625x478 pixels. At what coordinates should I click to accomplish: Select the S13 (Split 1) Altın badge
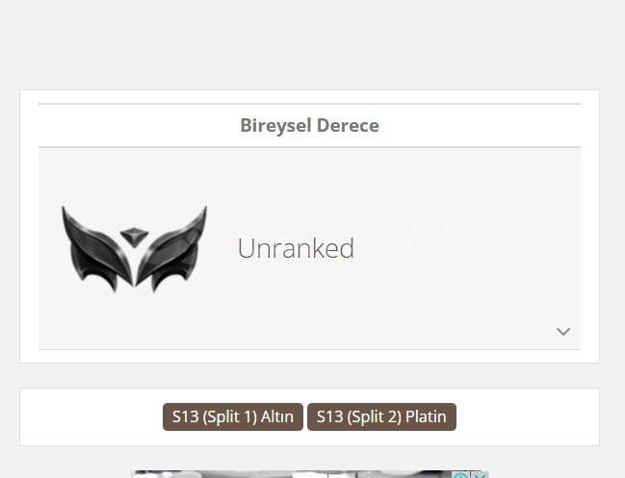233,416
